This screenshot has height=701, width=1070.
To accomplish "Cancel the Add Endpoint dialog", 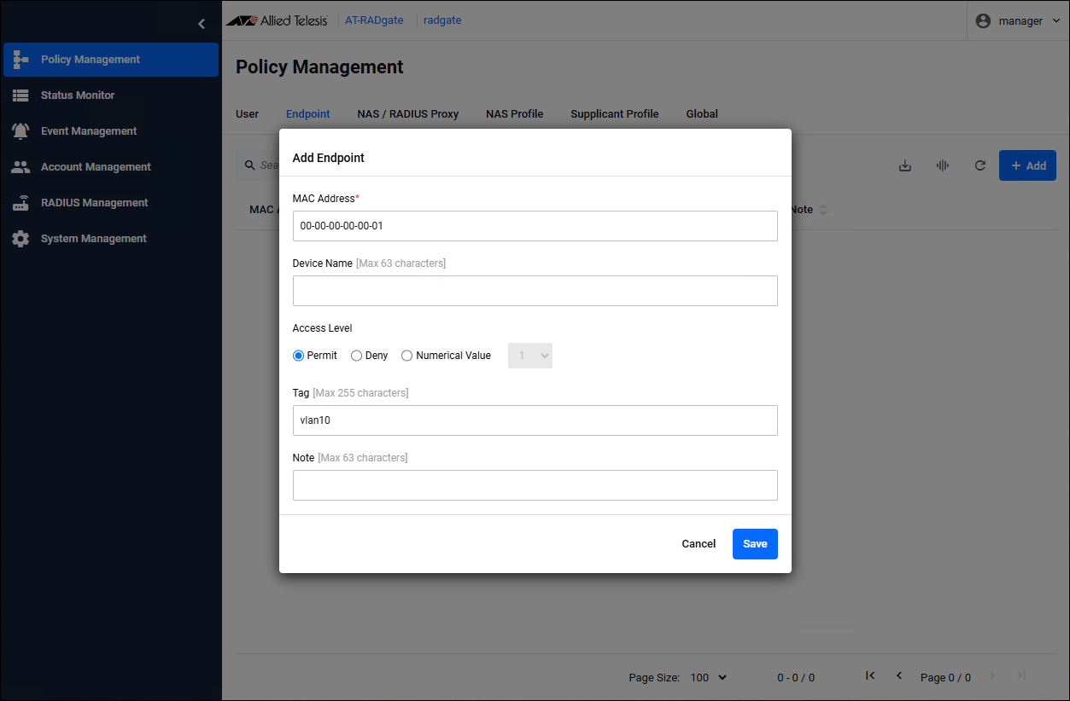I will tap(699, 544).
